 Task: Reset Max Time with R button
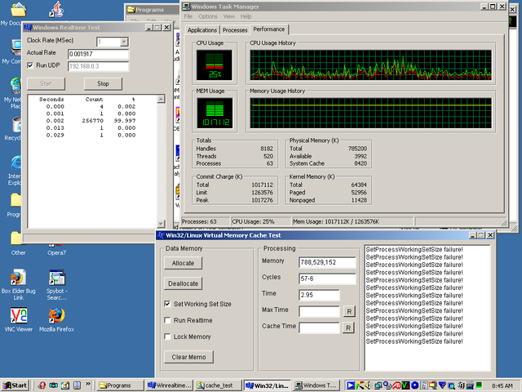click(x=349, y=312)
